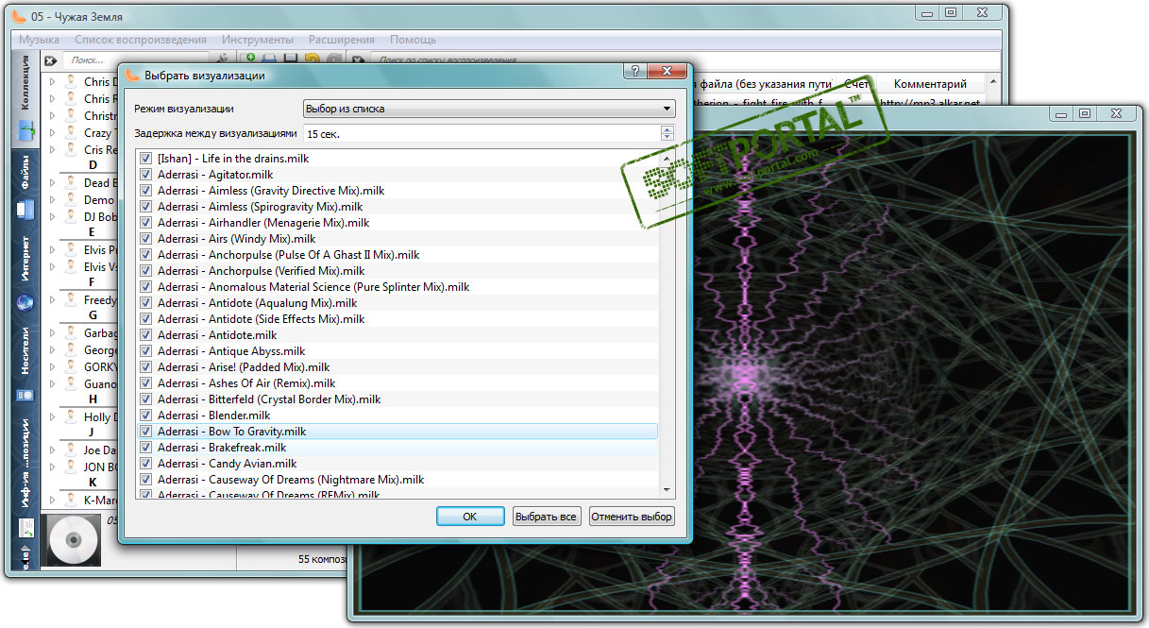Open the Помощь menu
Viewport: 1149px width, 628px height.
pyautogui.click(x=414, y=40)
